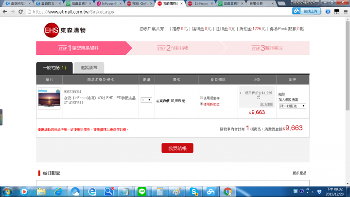Open magnifier search app in taskbar

tap(109, 192)
